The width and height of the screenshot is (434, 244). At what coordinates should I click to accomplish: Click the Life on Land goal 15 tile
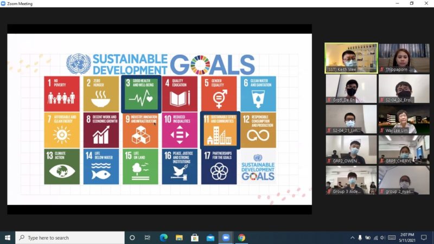pos(141,166)
